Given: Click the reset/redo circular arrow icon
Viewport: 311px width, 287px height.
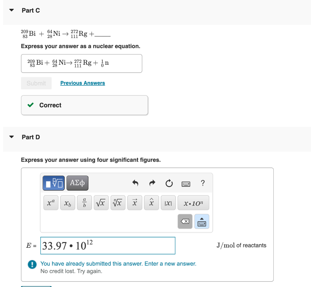Looking at the screenshot, I should (x=169, y=183).
